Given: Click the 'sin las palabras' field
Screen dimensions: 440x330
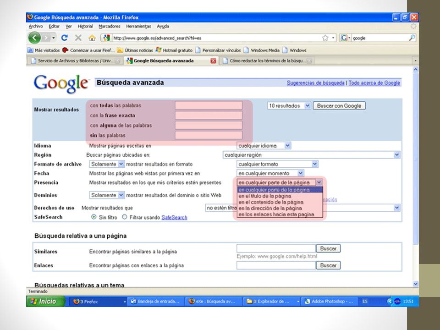Looking at the screenshot, I should click(x=209, y=135).
